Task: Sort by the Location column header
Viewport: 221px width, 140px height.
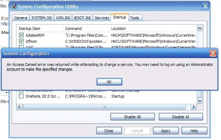Action: pos(153,28)
